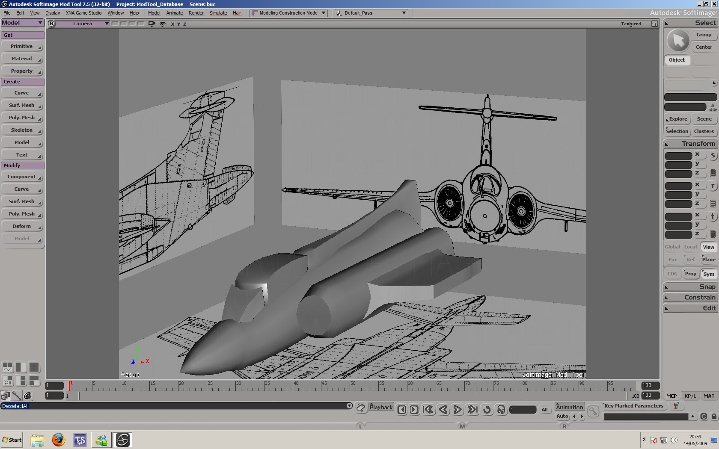Toggle the viewport eye visibility icon
The image size is (719, 449).
pyautogui.click(x=163, y=24)
